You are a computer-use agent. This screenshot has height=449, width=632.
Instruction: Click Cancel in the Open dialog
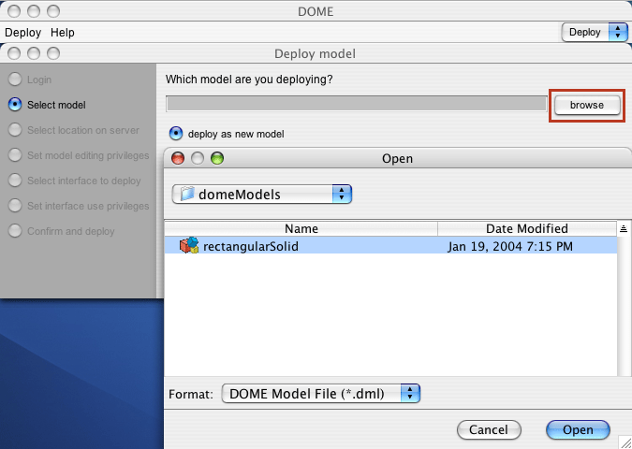coord(489,429)
